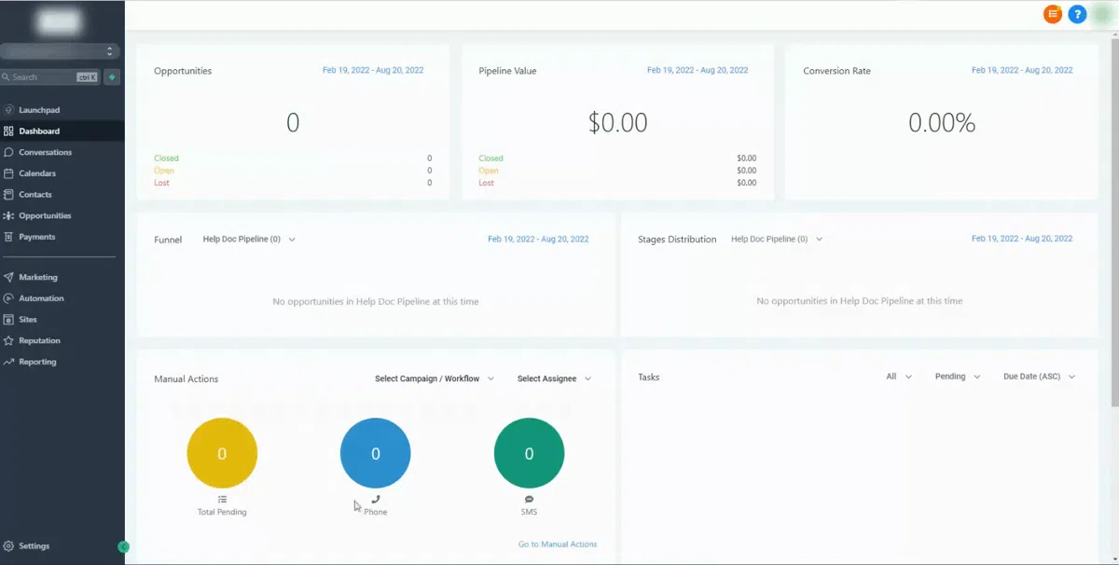
Task: Open the Tasks All filter dropdown
Action: pyautogui.click(x=899, y=377)
